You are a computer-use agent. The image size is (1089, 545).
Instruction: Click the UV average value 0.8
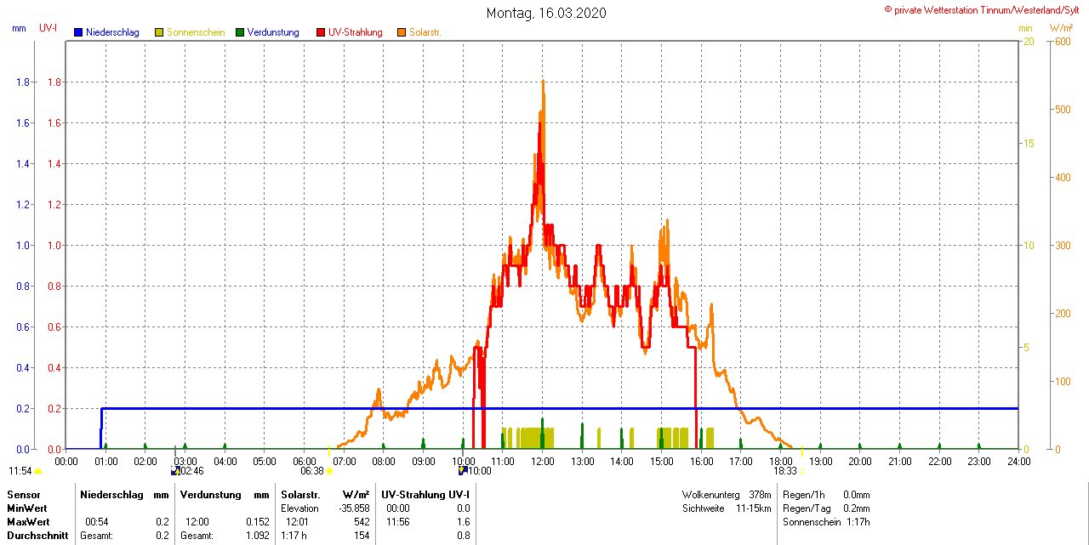tap(464, 536)
